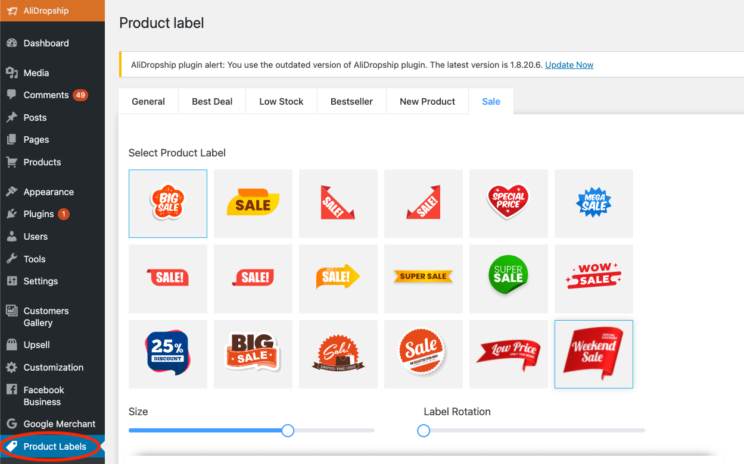Open the Upsell section
The image size is (744, 464).
coord(36,344)
